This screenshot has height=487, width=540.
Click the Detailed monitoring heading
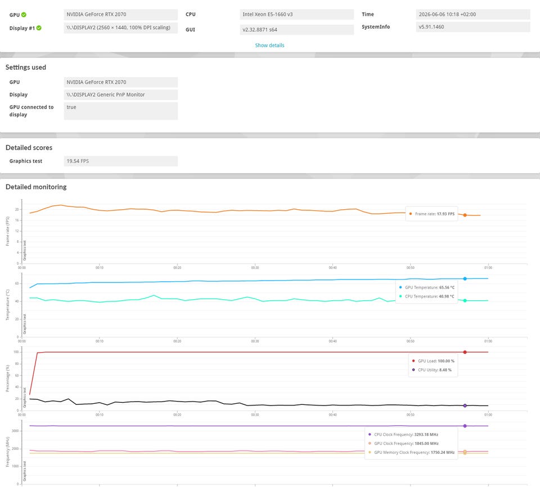tap(36, 187)
